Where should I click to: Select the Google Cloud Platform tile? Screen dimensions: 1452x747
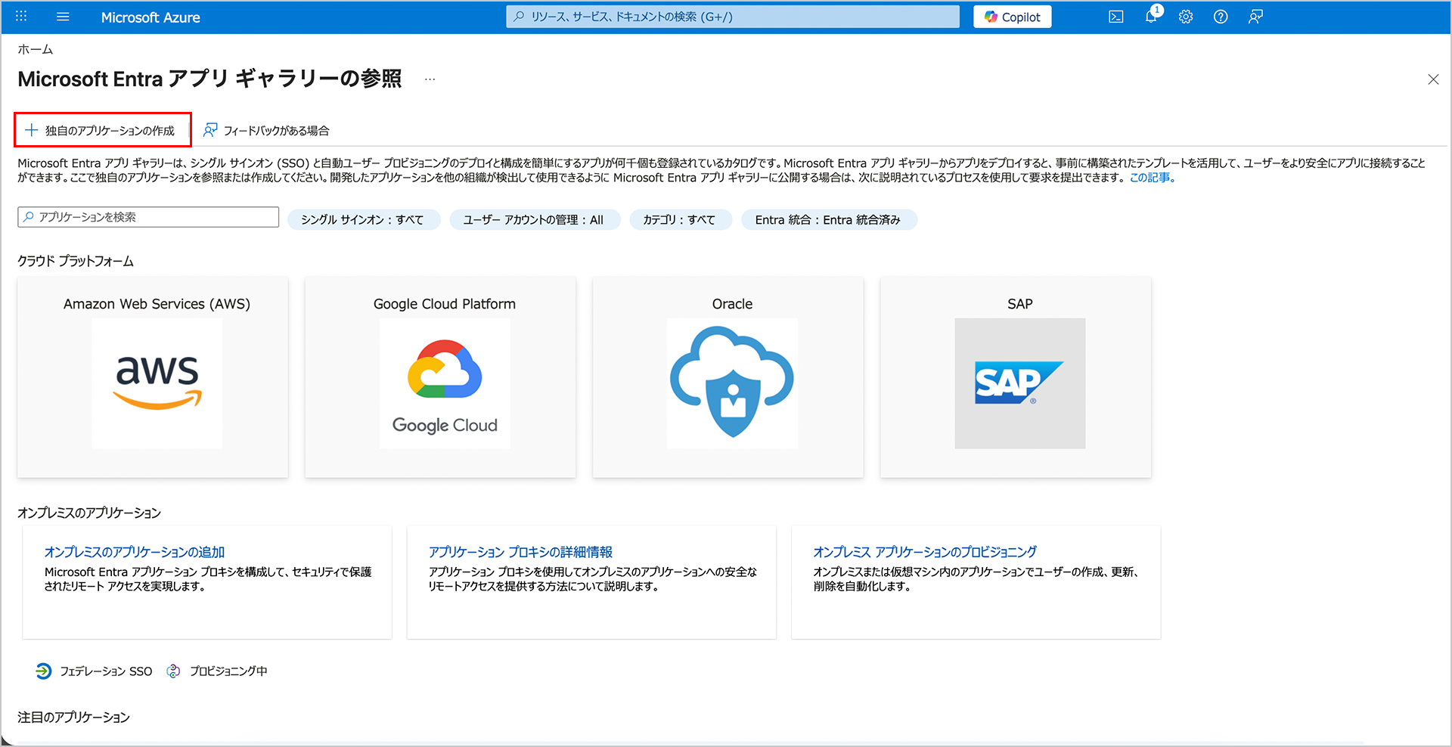coord(440,377)
